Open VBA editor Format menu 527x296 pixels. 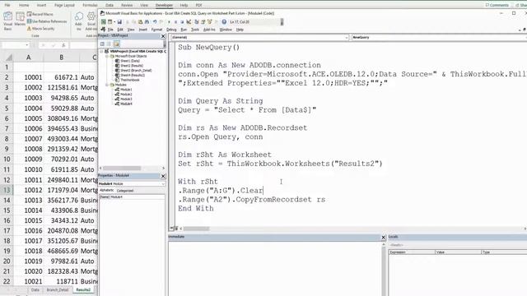point(156,30)
